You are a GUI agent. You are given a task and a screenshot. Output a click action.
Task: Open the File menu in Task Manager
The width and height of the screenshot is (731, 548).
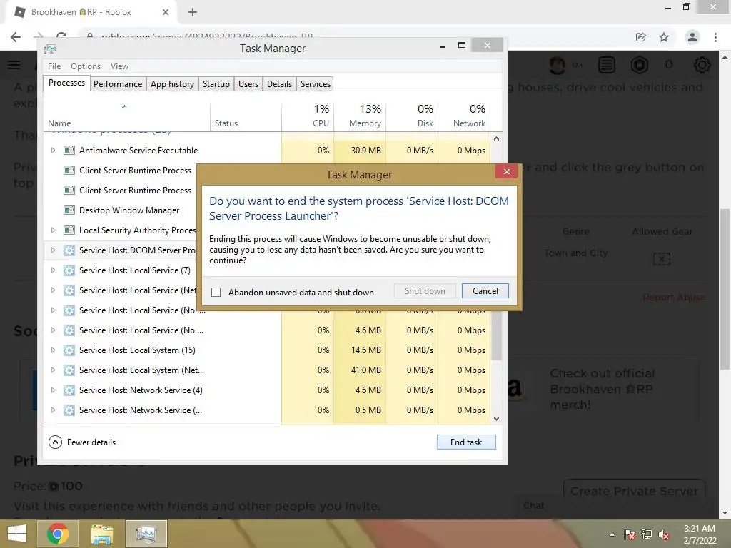coord(54,66)
